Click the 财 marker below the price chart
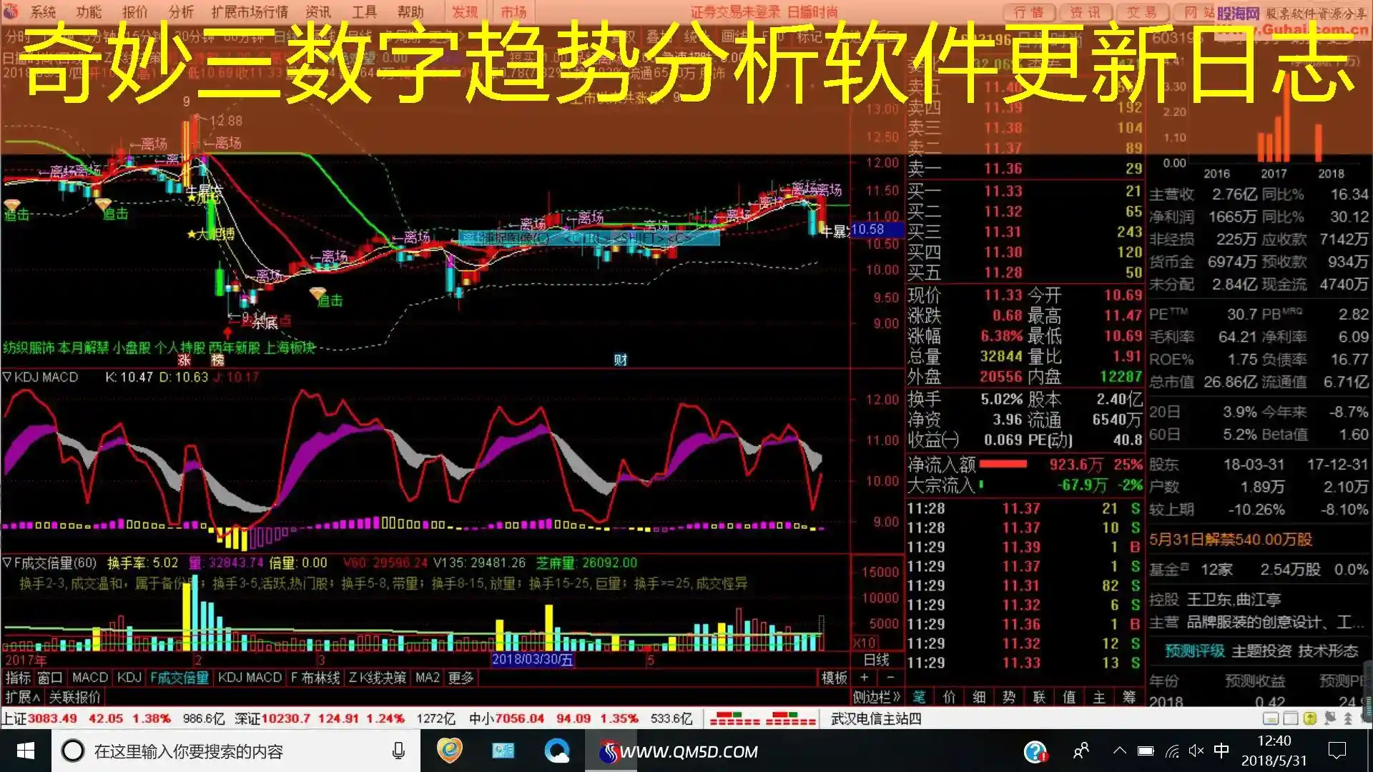This screenshot has height=772, width=1373. [x=620, y=360]
